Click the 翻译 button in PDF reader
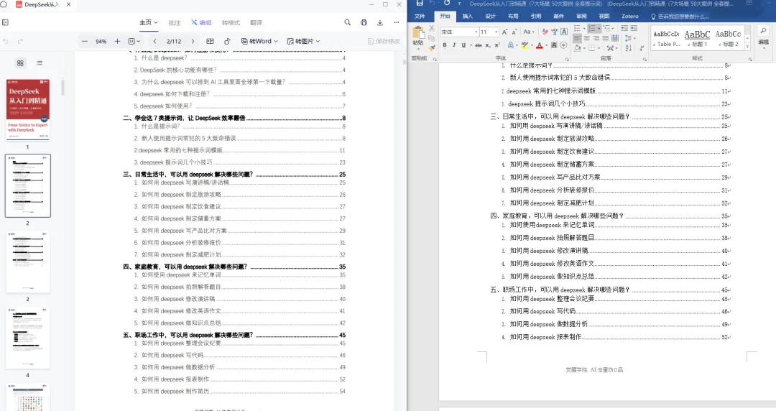 click(x=256, y=23)
